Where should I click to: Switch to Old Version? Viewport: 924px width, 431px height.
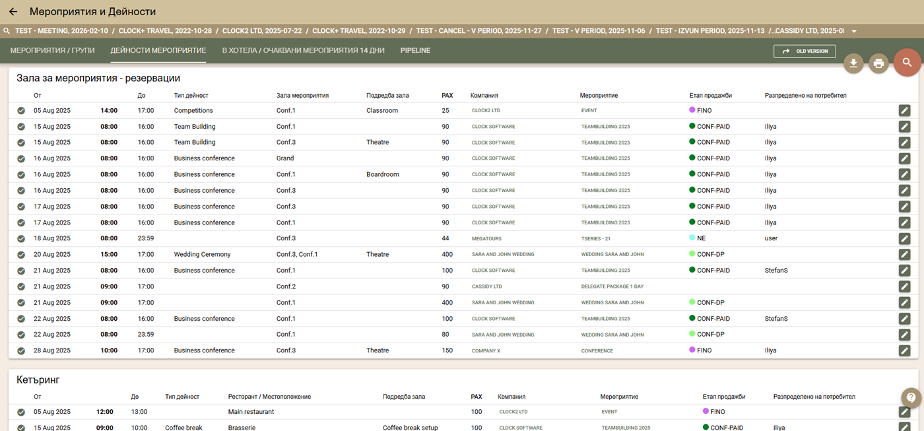[x=805, y=51]
